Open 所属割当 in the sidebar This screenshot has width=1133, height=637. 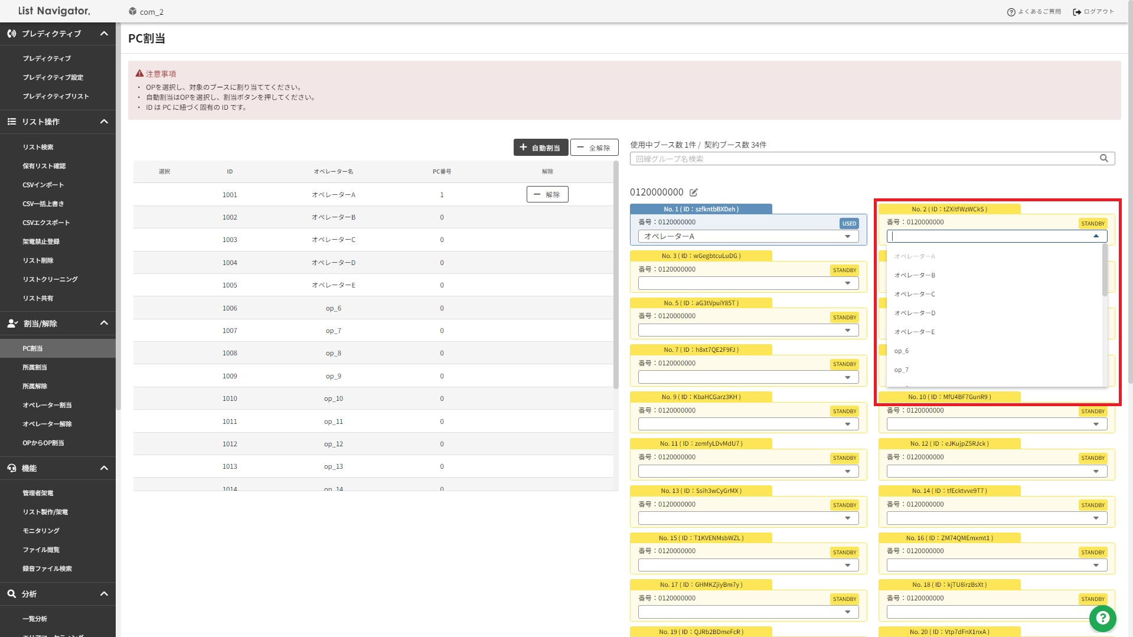pyautogui.click(x=58, y=367)
